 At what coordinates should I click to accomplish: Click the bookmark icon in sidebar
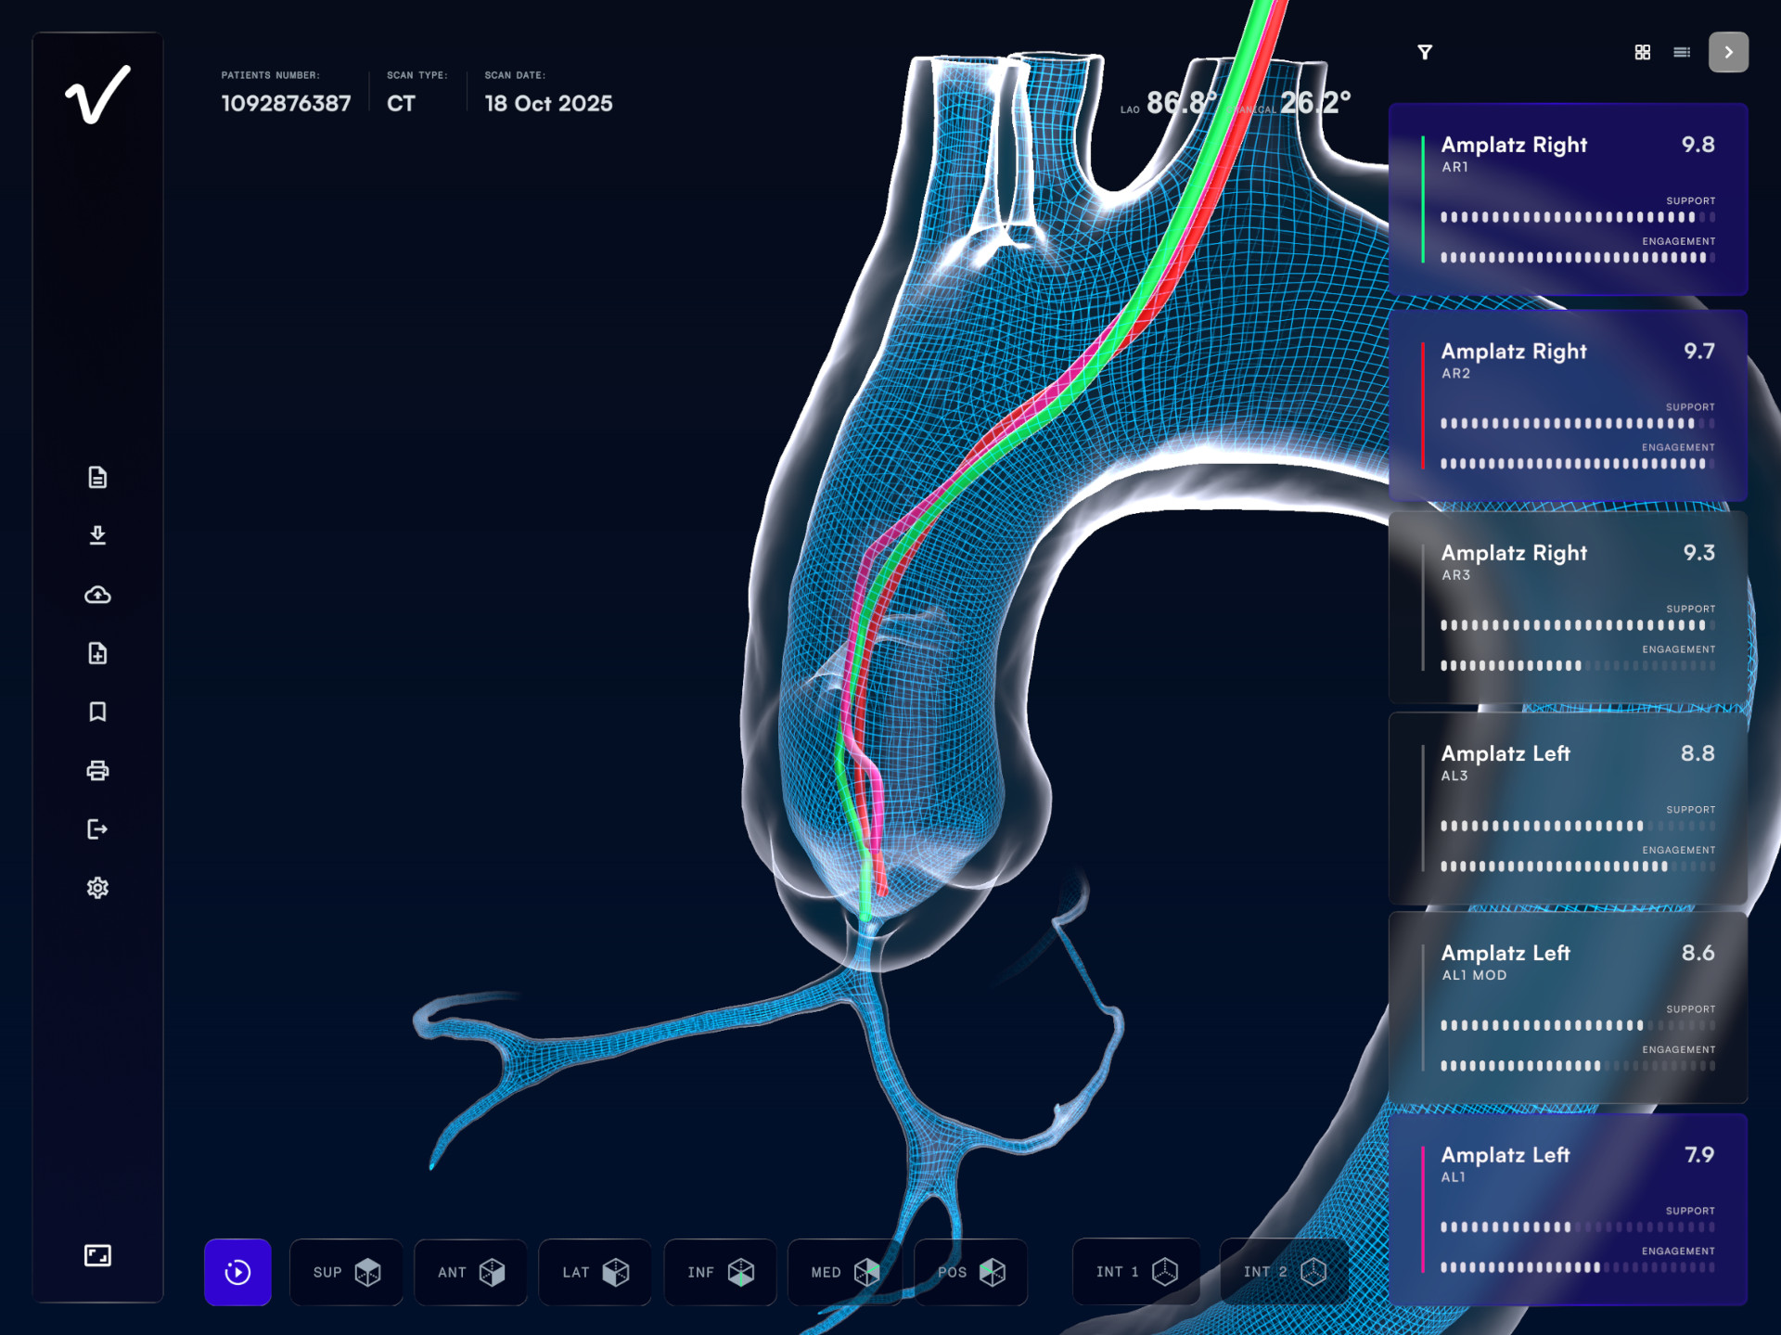pos(97,712)
